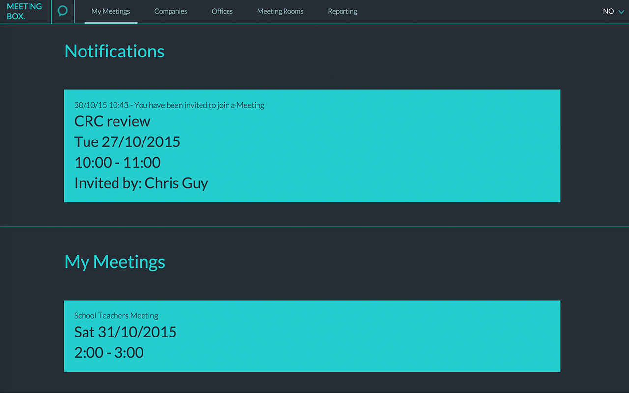Image resolution: width=629 pixels, height=393 pixels.
Task: Click Invited by: Chris Guy text
Action: tap(141, 183)
